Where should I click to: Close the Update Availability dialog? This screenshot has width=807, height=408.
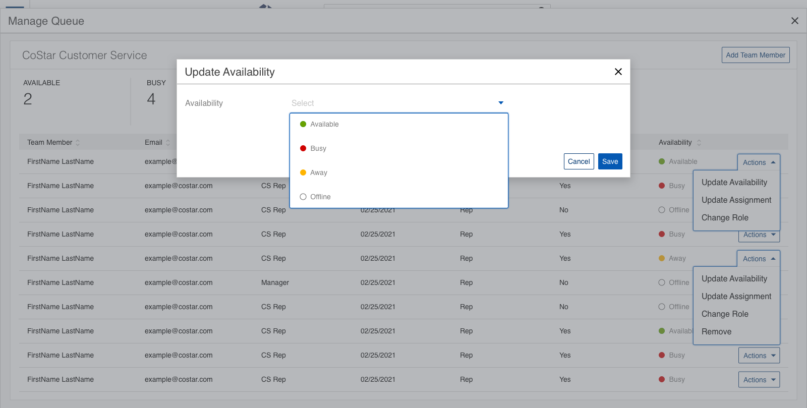(x=618, y=72)
